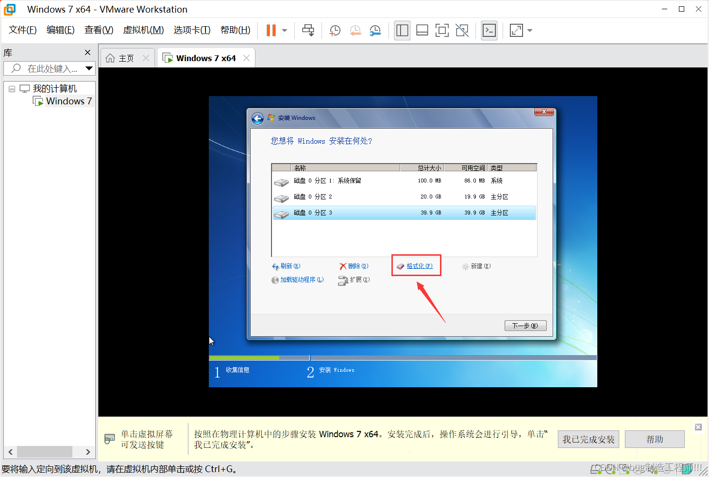Open the library search dropdown arrow
This screenshot has width=709, height=477.
tap(89, 68)
